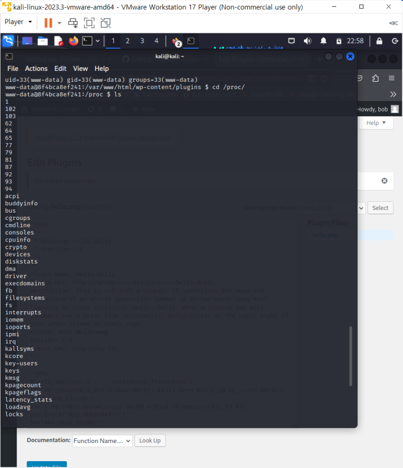Click 'cd /proc/' command text in terminal
The image size is (403, 468).
click(228, 87)
